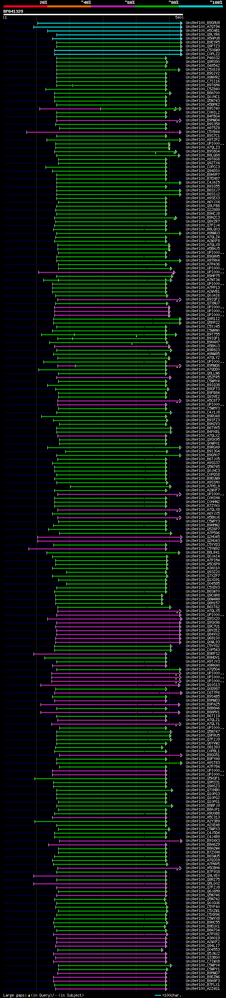Click the cyan alignment bar for UniRef100_B9GMU9
226x998 pixels.
[x=110, y=23]
